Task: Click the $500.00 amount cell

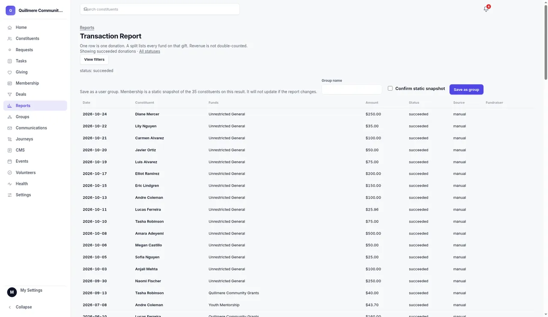Action: [x=373, y=234]
